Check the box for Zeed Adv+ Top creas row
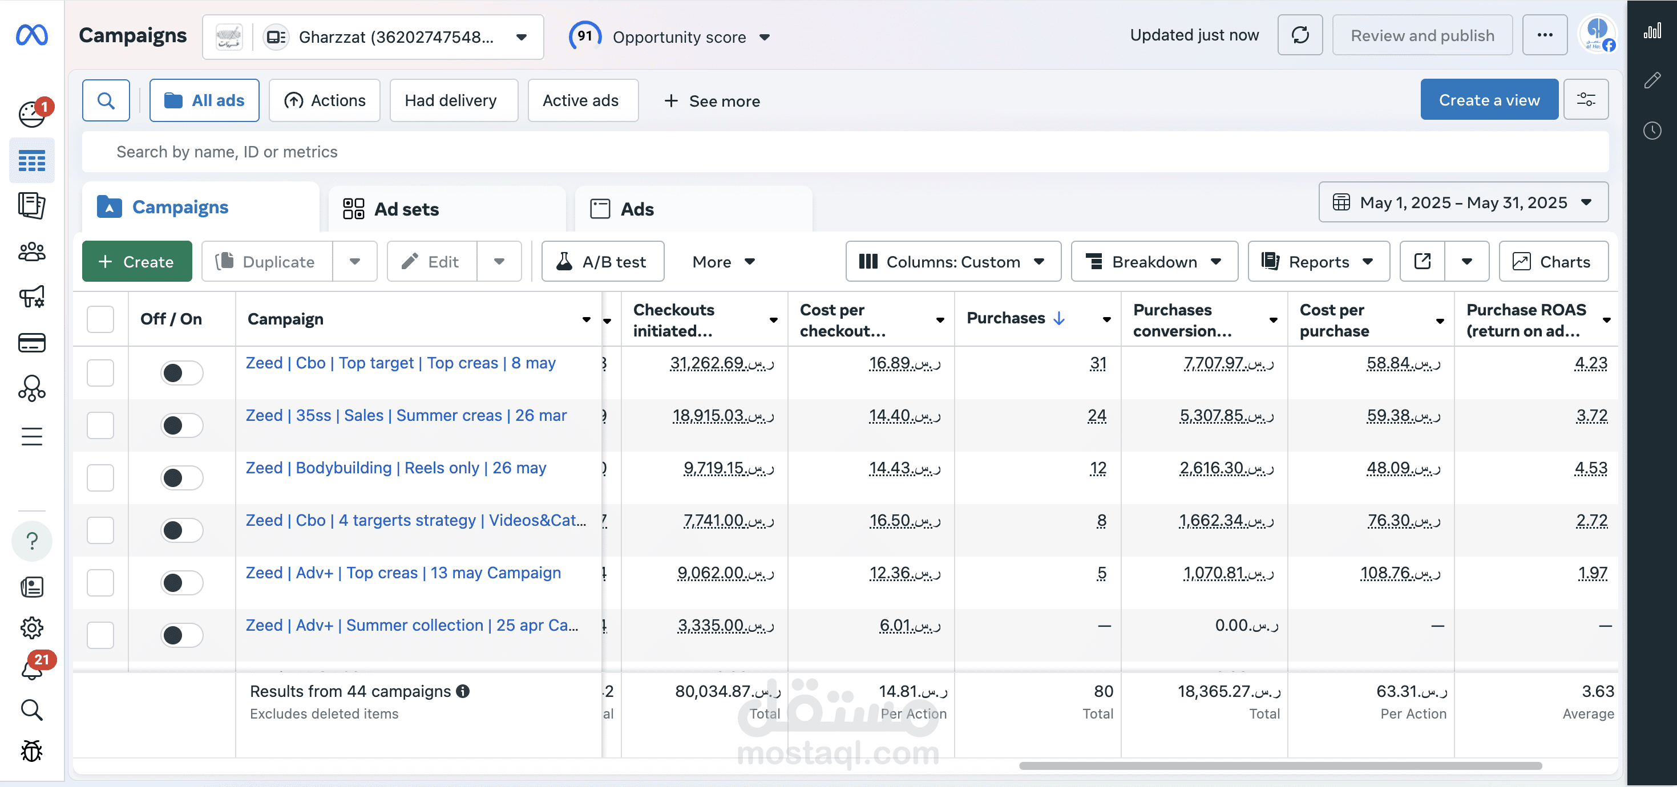1677x787 pixels. point(100,583)
